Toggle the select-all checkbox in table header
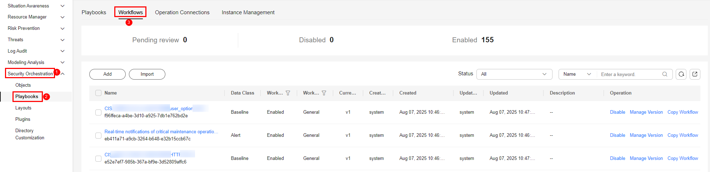The width and height of the screenshot is (710, 172). [98, 93]
